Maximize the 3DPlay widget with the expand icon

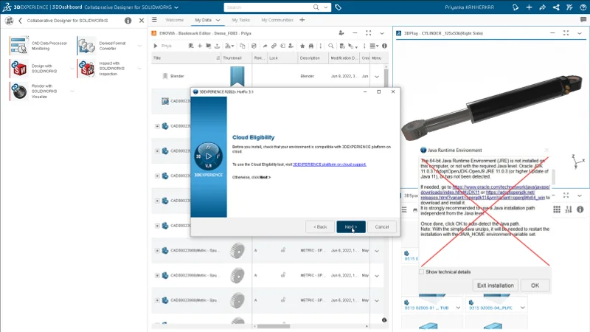click(x=566, y=33)
